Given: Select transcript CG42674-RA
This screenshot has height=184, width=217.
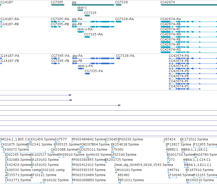Looking at the screenshot, I should pyautogui.click(x=189, y=22).
